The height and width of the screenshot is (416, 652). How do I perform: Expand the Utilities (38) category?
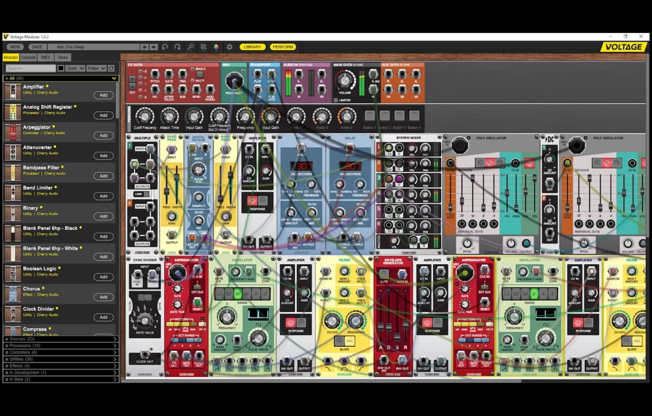click(61, 359)
